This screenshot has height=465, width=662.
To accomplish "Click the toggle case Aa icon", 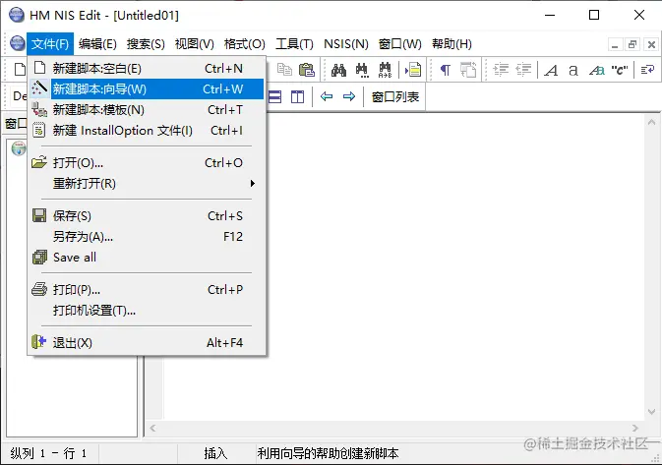I will [596, 70].
